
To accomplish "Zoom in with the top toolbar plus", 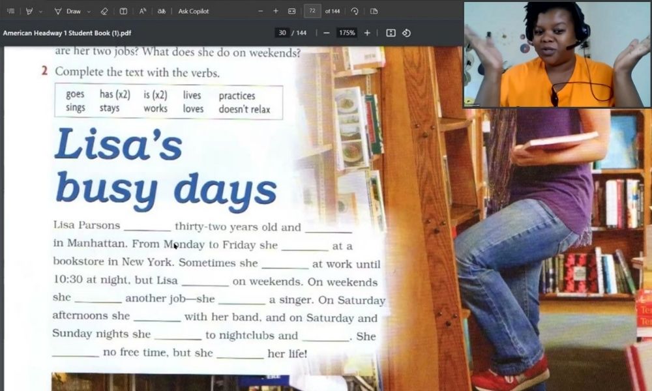I will click(x=276, y=11).
